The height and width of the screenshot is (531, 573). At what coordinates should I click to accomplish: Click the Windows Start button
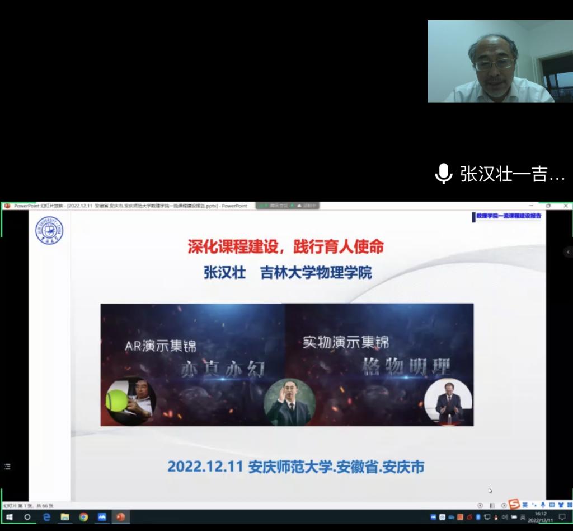coord(9,517)
